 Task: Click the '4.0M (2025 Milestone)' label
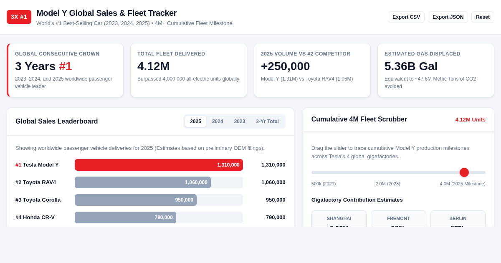click(463, 184)
